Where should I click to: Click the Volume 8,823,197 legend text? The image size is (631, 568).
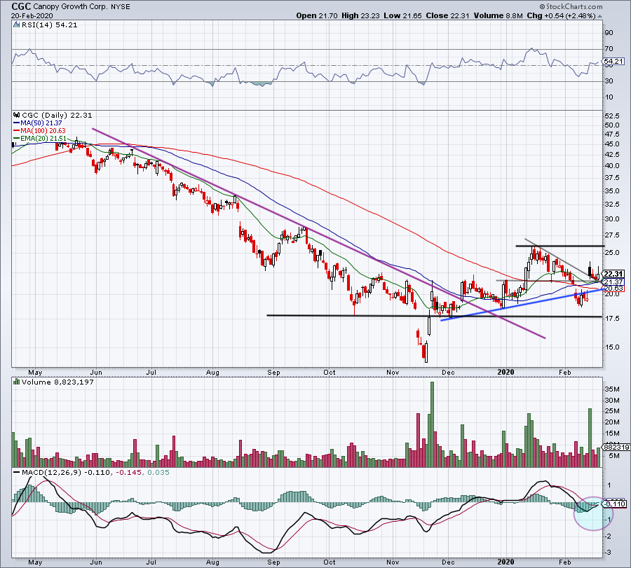tap(57, 382)
